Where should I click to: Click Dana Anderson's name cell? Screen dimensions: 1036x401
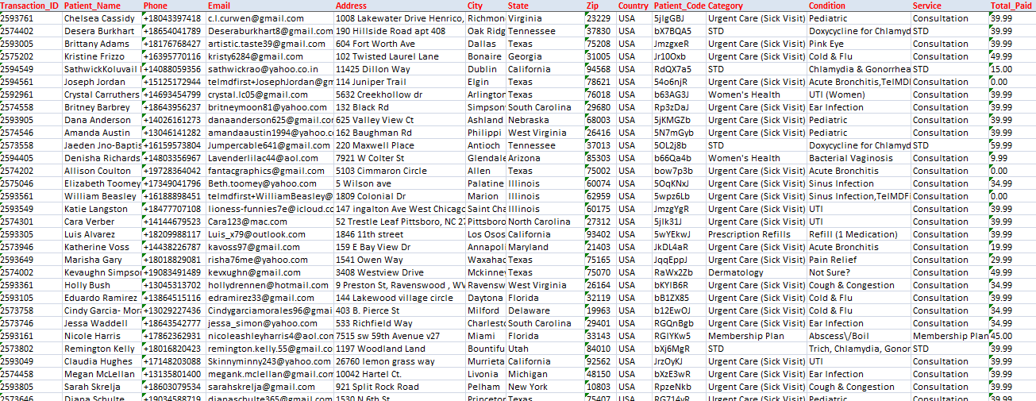(102, 120)
